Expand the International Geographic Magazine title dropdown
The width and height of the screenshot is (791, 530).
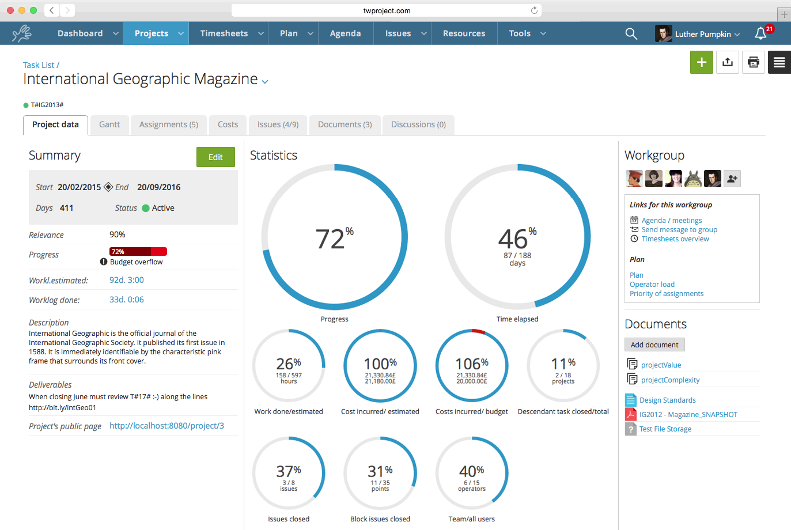(265, 82)
